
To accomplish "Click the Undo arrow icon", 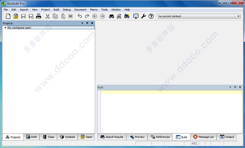I will click(x=80, y=16).
